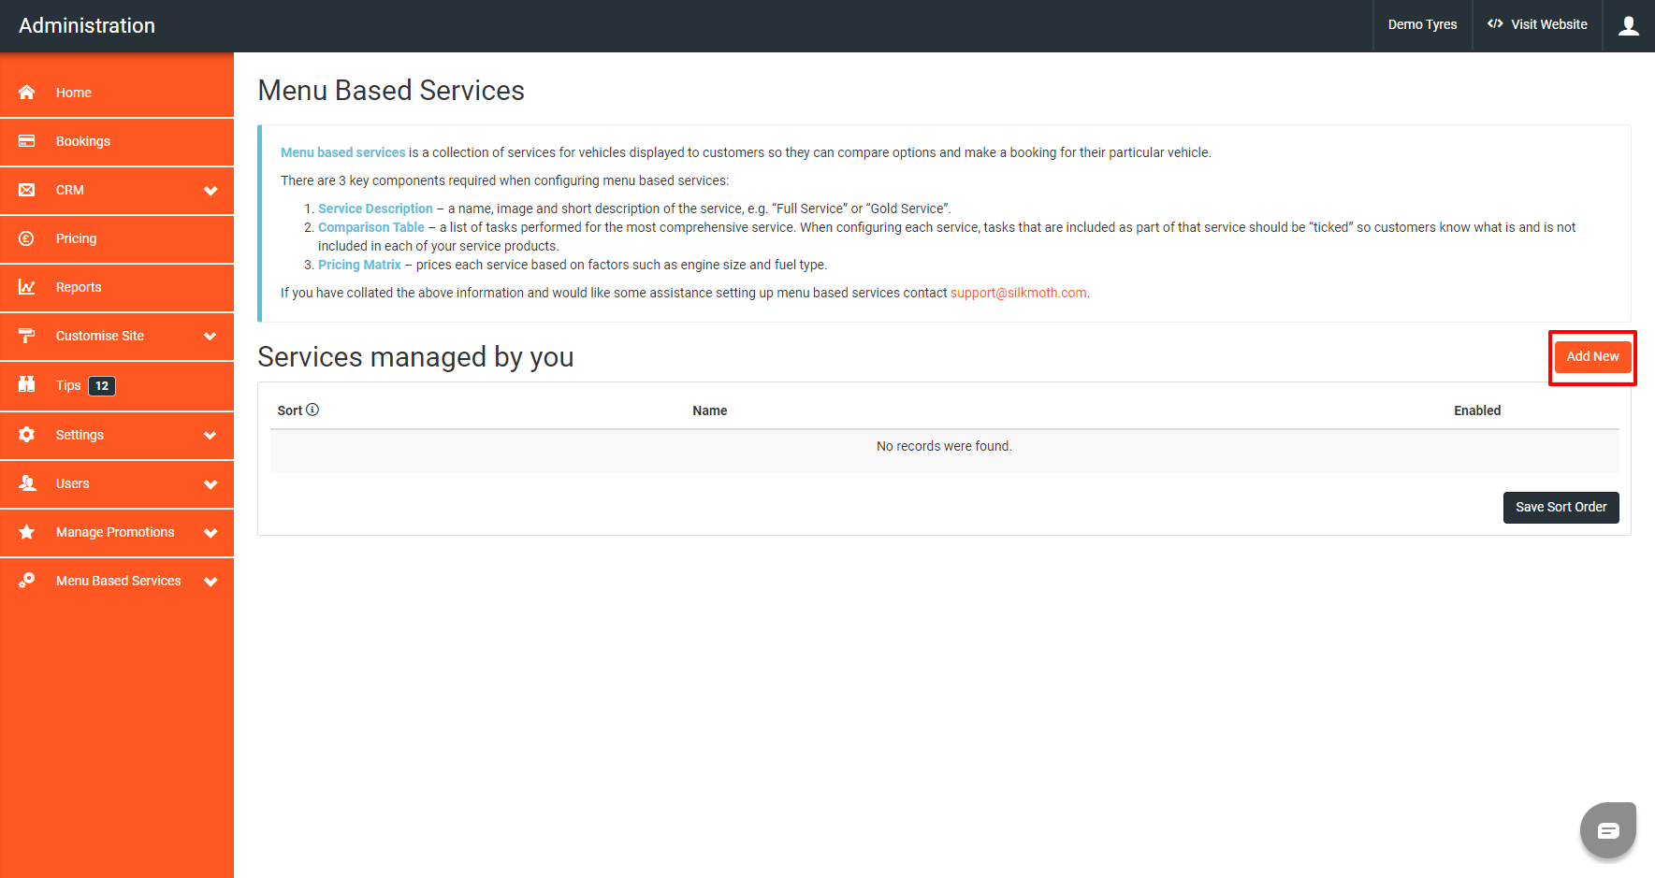Click the Manage Promotions star icon
The height and width of the screenshot is (878, 1655).
(26, 532)
